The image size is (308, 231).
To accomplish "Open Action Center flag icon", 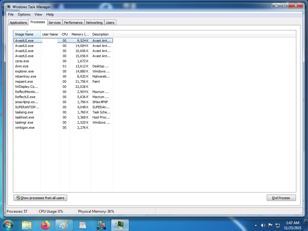I will pyautogui.click(x=270, y=225).
